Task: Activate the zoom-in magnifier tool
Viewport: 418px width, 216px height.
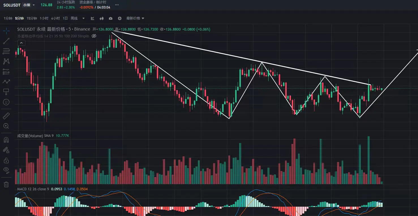Action: click(x=6, y=126)
